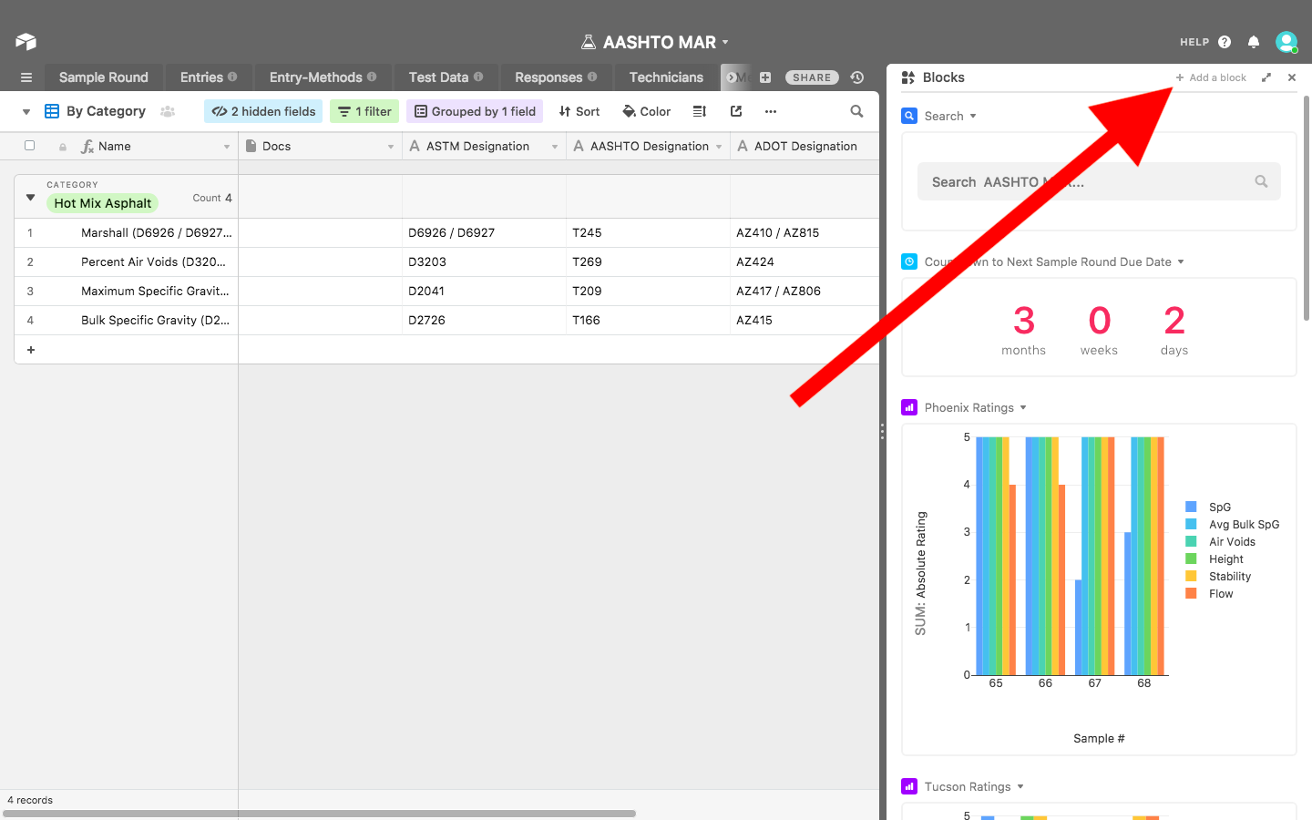This screenshot has width=1312, height=820.
Task: Open AASHTO Designation field dropdown arrow
Action: pyautogui.click(x=719, y=147)
